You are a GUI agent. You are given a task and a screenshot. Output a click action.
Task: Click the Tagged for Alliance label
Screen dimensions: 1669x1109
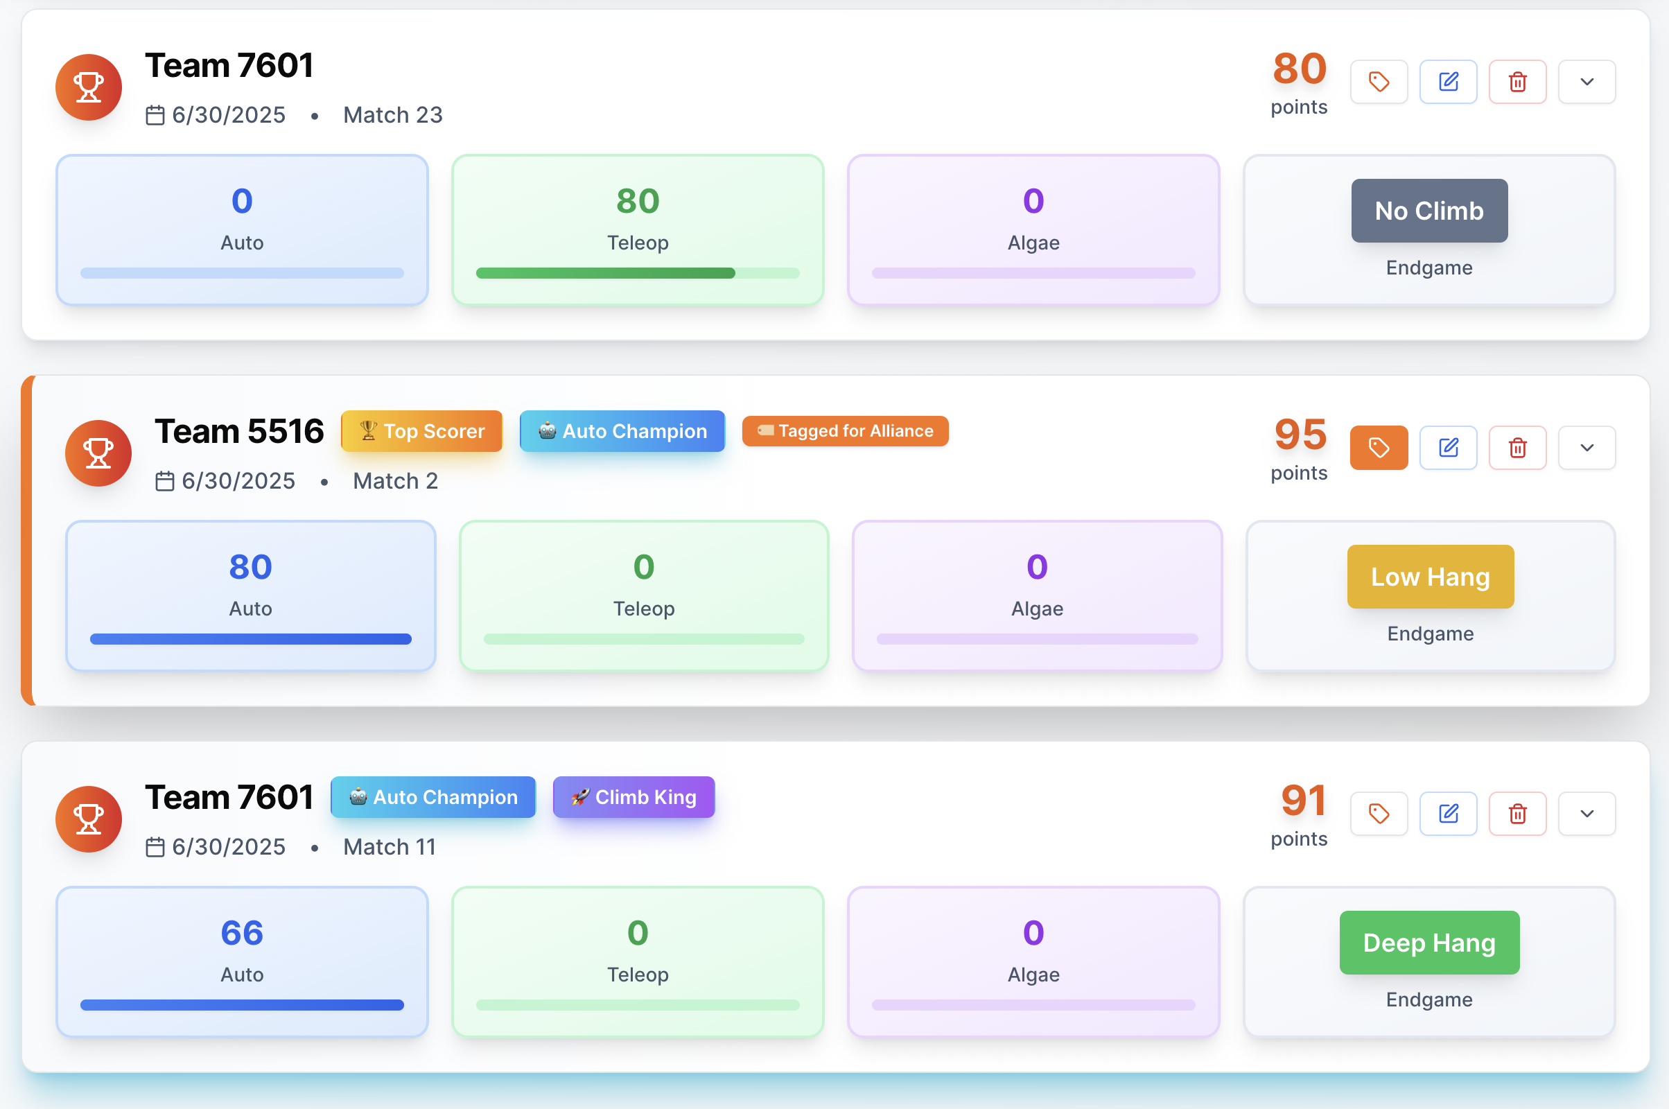[x=845, y=430]
